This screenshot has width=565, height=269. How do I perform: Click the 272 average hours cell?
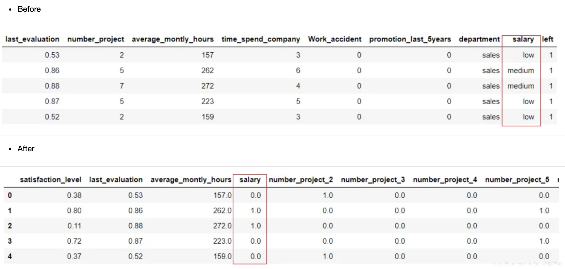(x=207, y=86)
